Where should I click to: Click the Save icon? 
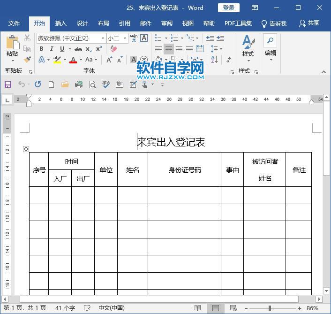[x=8, y=84]
